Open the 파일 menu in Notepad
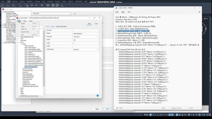The image size is (212, 119). pyautogui.click(x=117, y=12)
